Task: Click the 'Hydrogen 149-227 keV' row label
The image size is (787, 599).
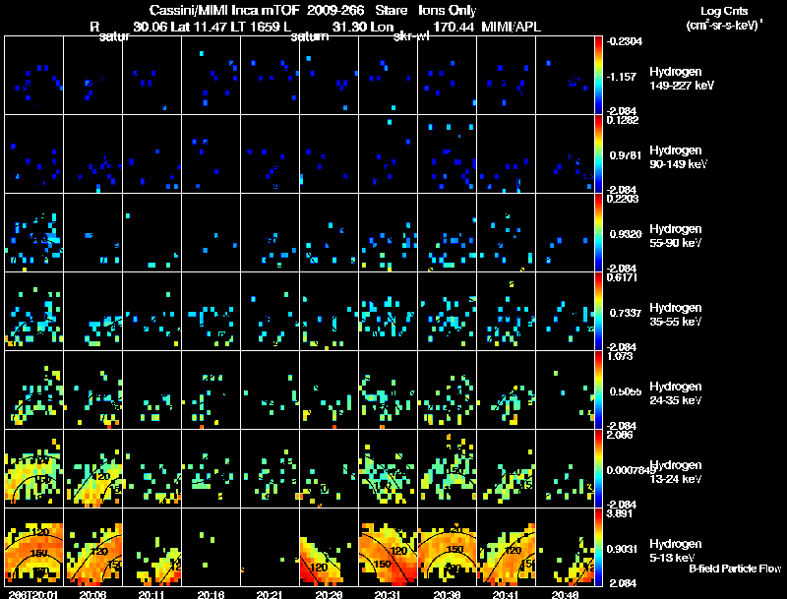Action: (x=682, y=79)
